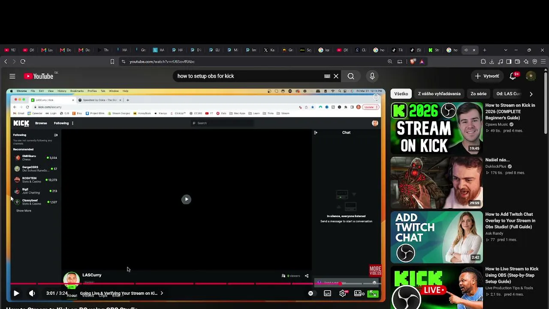549x309 pixels.
Task: Show more filter chips with right arrow
Action: tap(531, 94)
